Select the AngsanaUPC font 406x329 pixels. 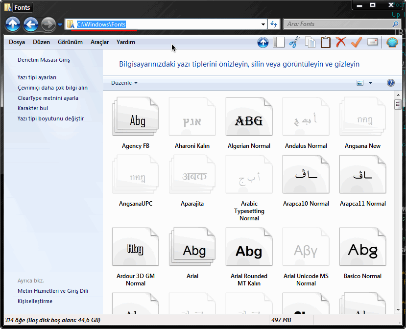(x=136, y=181)
